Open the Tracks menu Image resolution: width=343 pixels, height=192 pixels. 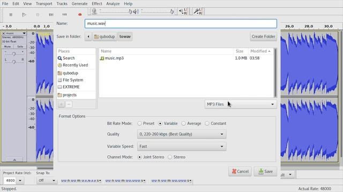pos(62,4)
